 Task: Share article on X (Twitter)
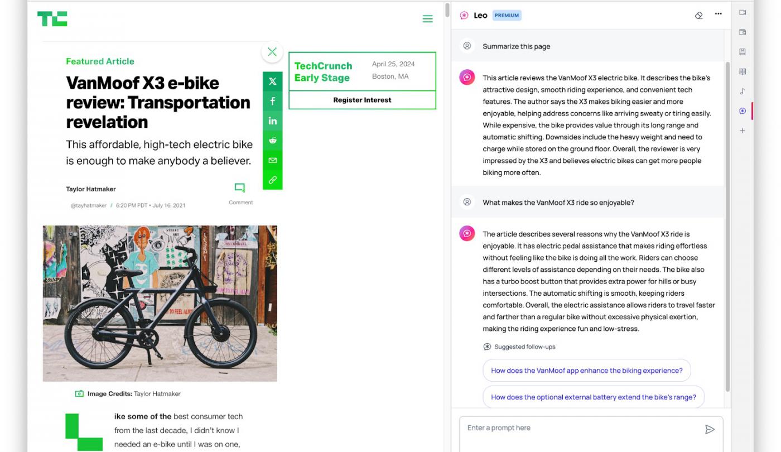coord(272,81)
